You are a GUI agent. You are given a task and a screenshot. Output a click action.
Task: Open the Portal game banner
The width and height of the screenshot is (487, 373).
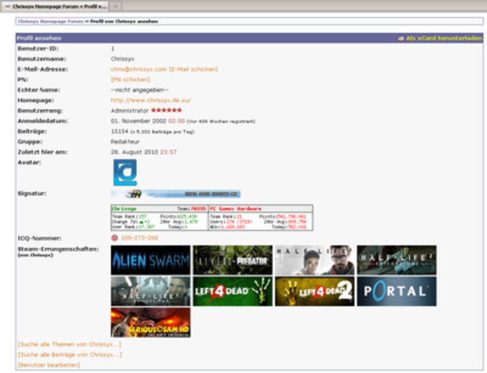click(397, 292)
